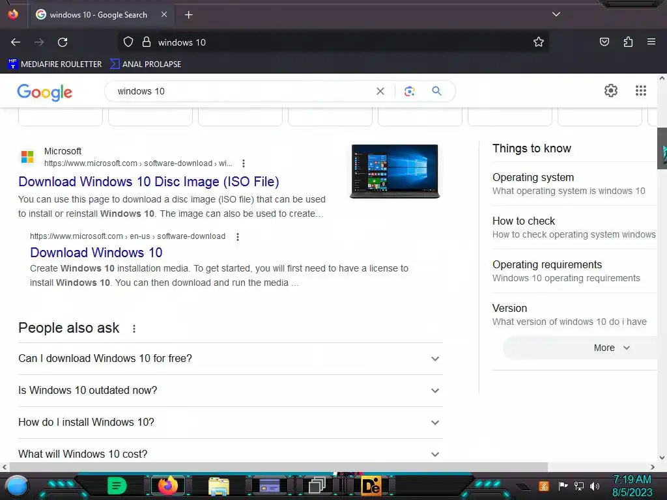This screenshot has width=667, height=500.
Task: Expand What will Windows 10 cost
Action: (x=231, y=454)
